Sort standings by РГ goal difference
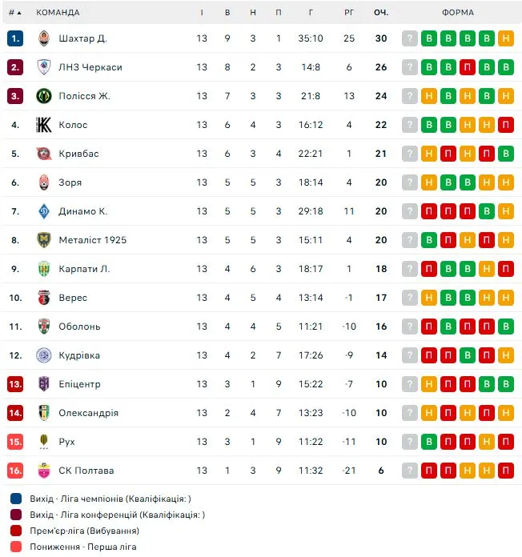Image resolution: width=522 pixels, height=557 pixels. point(349,13)
